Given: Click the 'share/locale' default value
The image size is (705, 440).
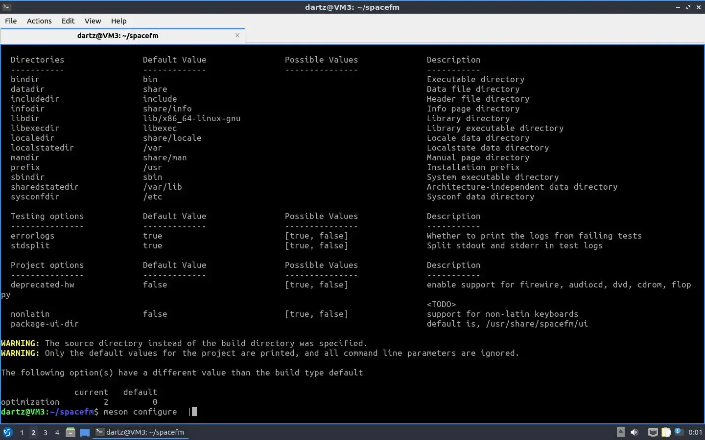Looking at the screenshot, I should coord(172,138).
